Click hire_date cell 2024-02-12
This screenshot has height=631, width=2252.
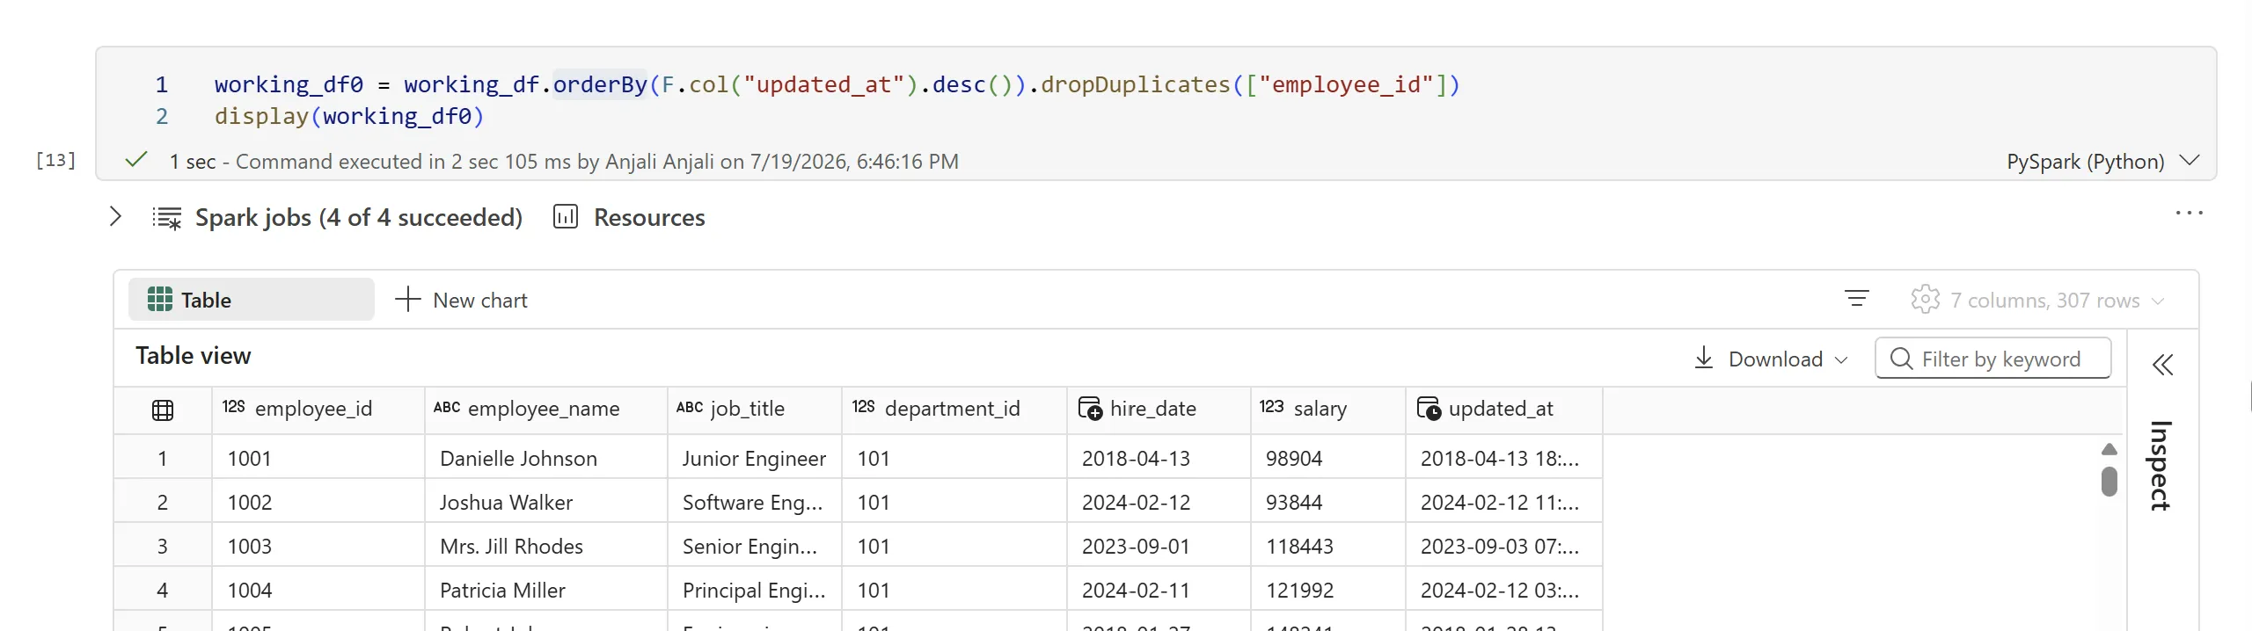pyautogui.click(x=1159, y=502)
